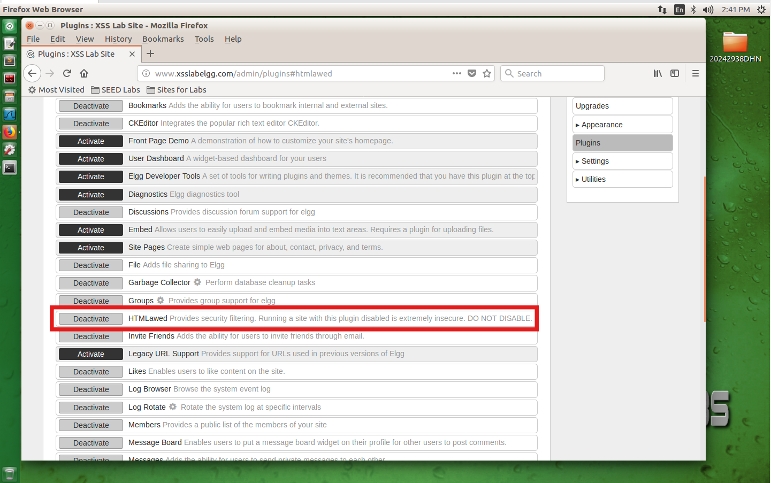Open Firefox from the Ubuntu launcher
The width and height of the screenshot is (771, 483).
[10, 132]
